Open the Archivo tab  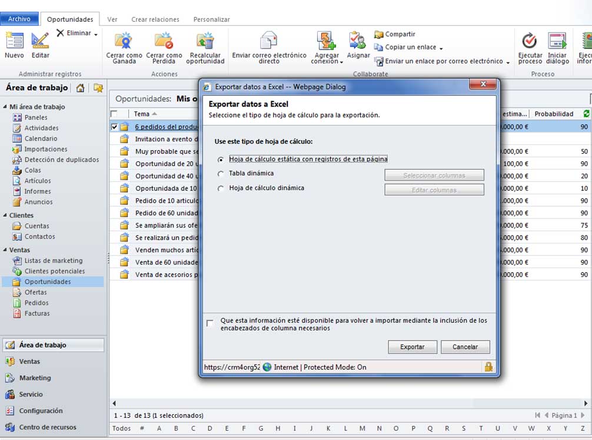pos(19,19)
